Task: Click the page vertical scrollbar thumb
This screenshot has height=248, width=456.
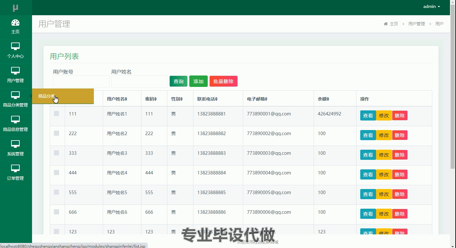Action: (453, 87)
